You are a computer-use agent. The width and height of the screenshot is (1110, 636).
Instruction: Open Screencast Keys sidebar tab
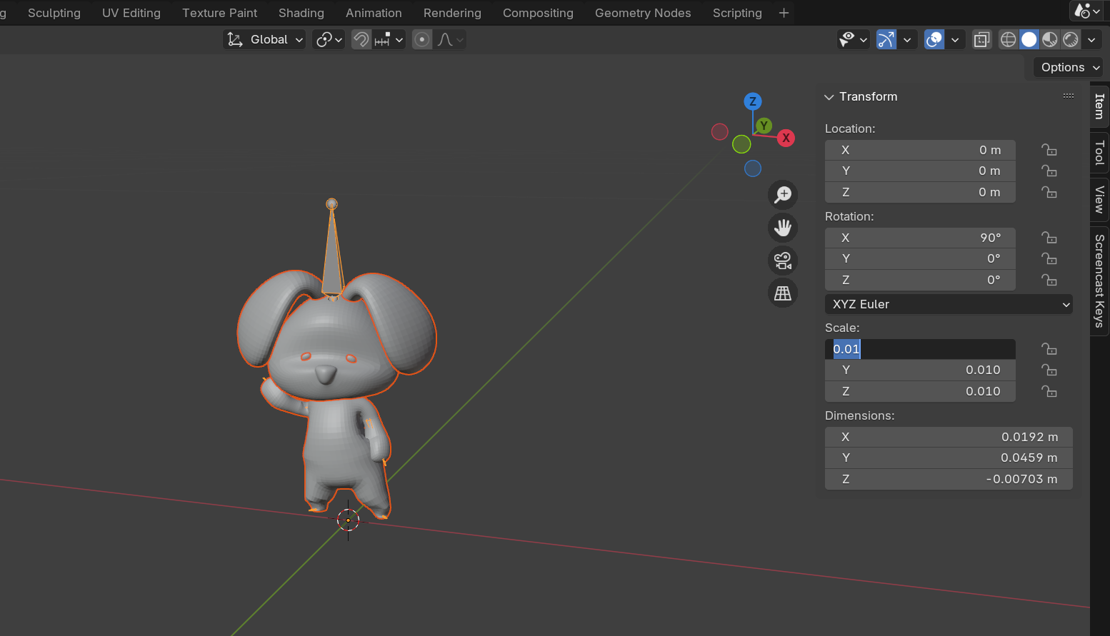[1099, 281]
